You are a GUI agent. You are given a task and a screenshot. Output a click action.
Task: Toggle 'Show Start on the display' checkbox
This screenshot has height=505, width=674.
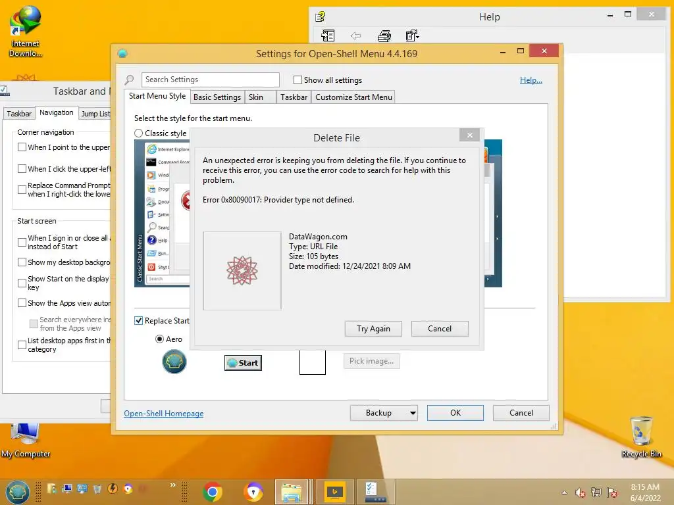point(22,283)
